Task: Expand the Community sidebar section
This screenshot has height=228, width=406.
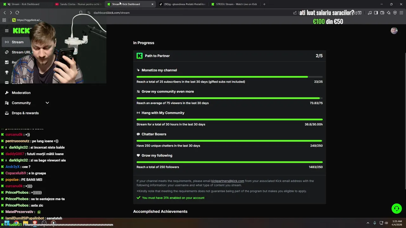Action: coord(47,103)
